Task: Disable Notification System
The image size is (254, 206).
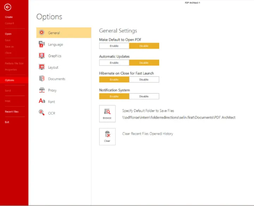Action: (144, 96)
